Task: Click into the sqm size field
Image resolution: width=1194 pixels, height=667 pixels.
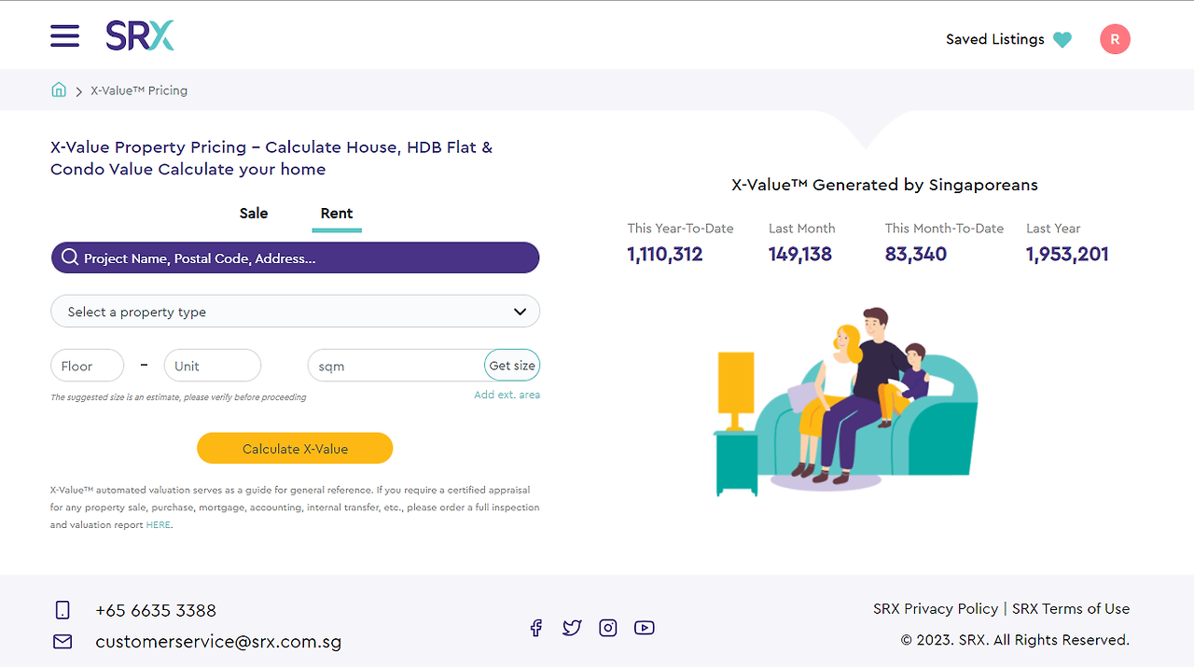Action: point(396,366)
